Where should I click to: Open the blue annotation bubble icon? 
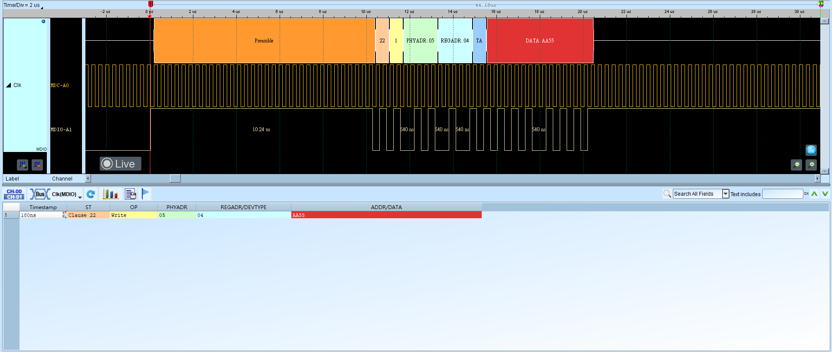[x=811, y=150]
